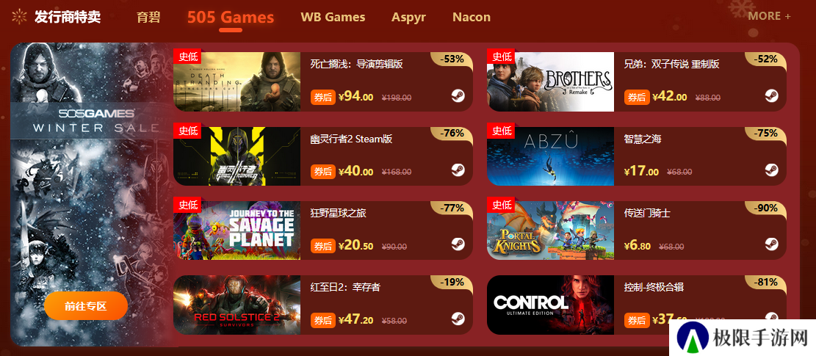
Task: Click the 前往专区 orange button
Action: pos(86,305)
